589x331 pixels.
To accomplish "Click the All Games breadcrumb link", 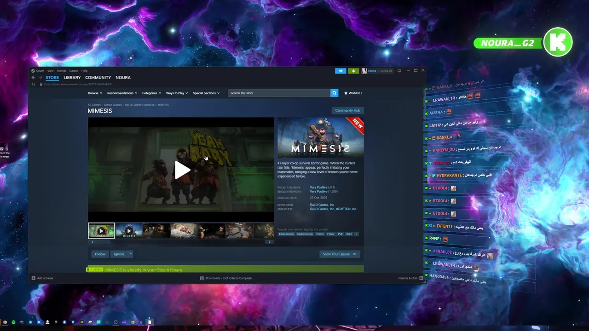I will [94, 105].
